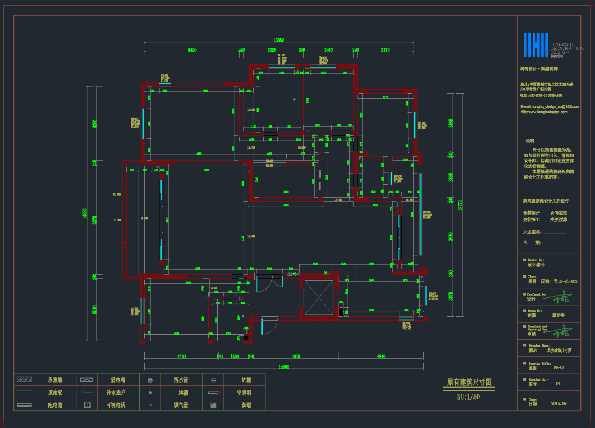
Task: Click the blue Honghu Decoration Design logo
Action: [x=535, y=45]
